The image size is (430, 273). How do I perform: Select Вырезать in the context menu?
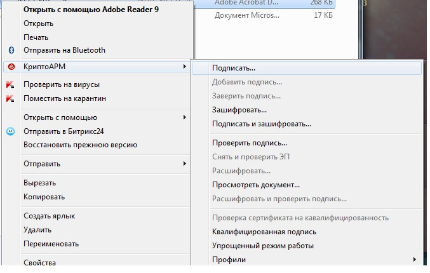point(40,183)
